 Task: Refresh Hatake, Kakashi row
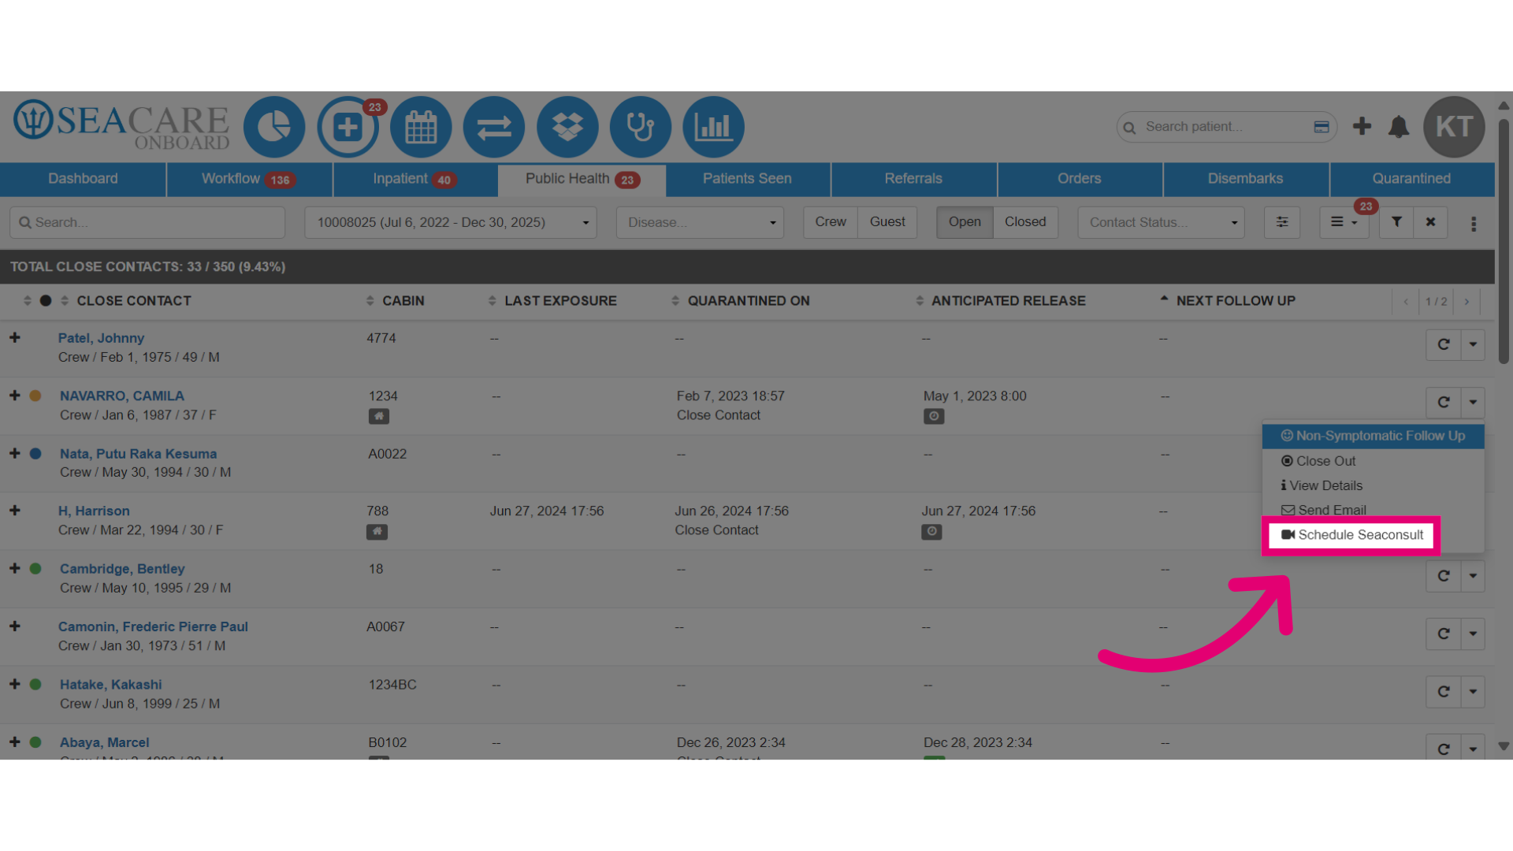pyautogui.click(x=1444, y=692)
